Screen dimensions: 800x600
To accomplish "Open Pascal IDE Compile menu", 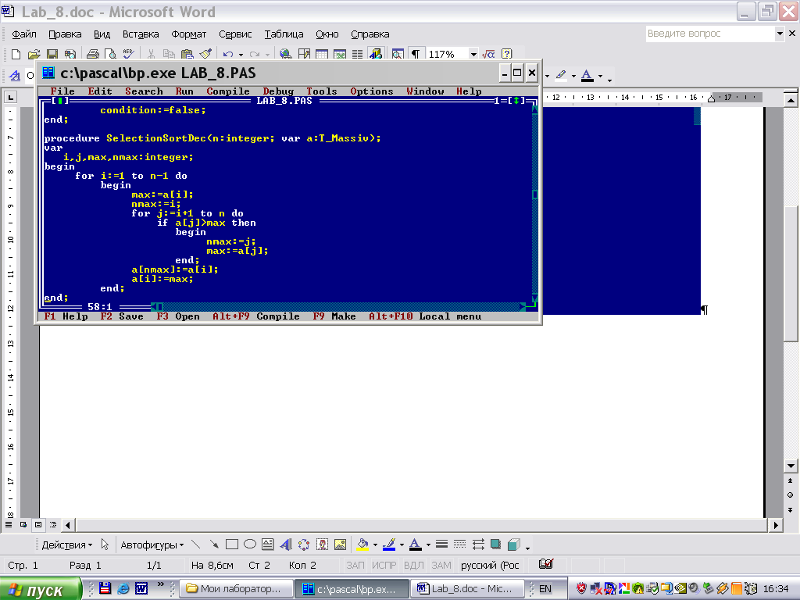I will click(228, 91).
